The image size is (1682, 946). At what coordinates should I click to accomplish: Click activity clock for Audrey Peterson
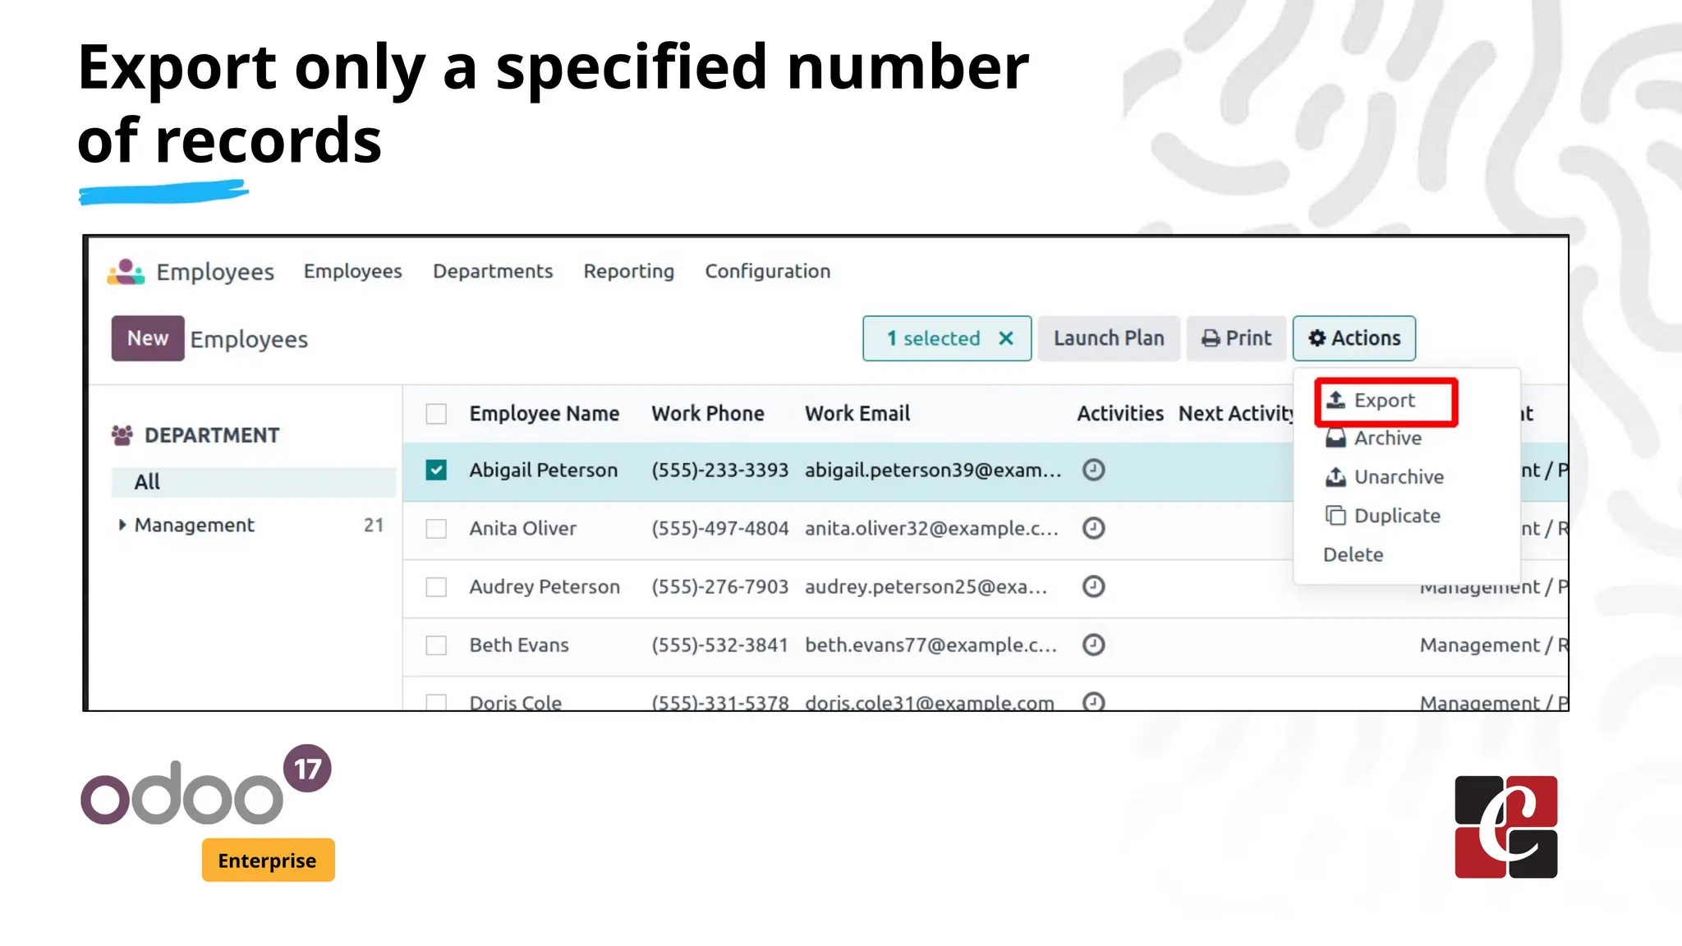coord(1093,586)
